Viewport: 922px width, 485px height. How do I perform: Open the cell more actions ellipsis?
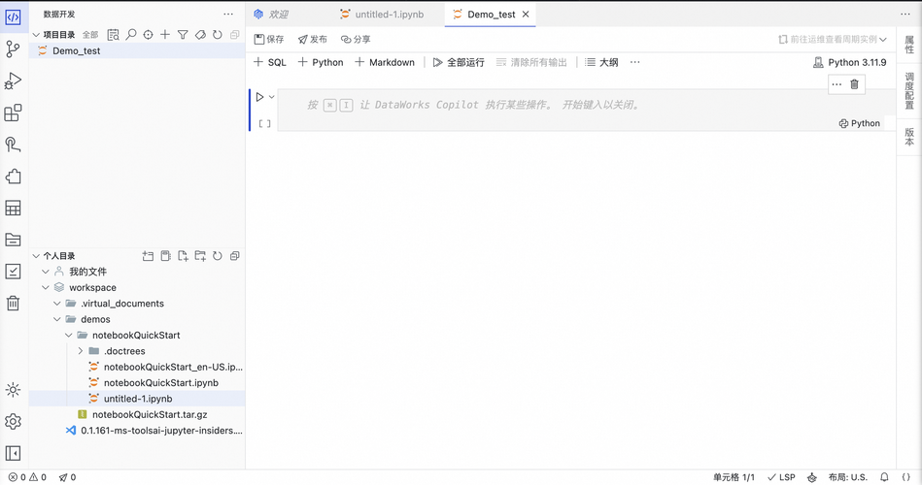(x=837, y=84)
